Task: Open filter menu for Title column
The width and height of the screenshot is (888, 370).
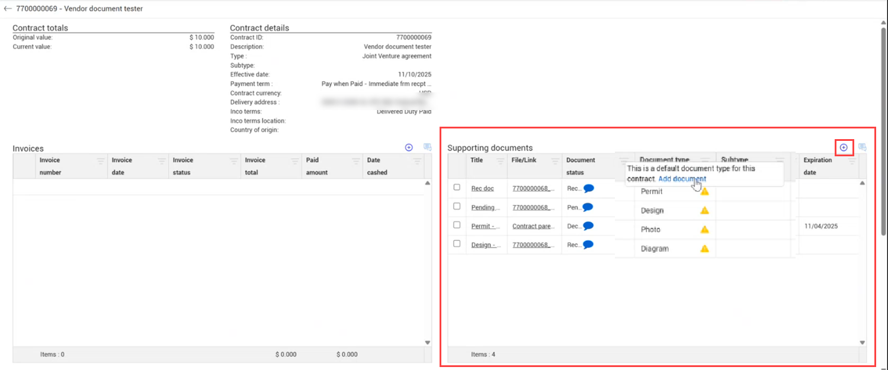Action: 500,160
